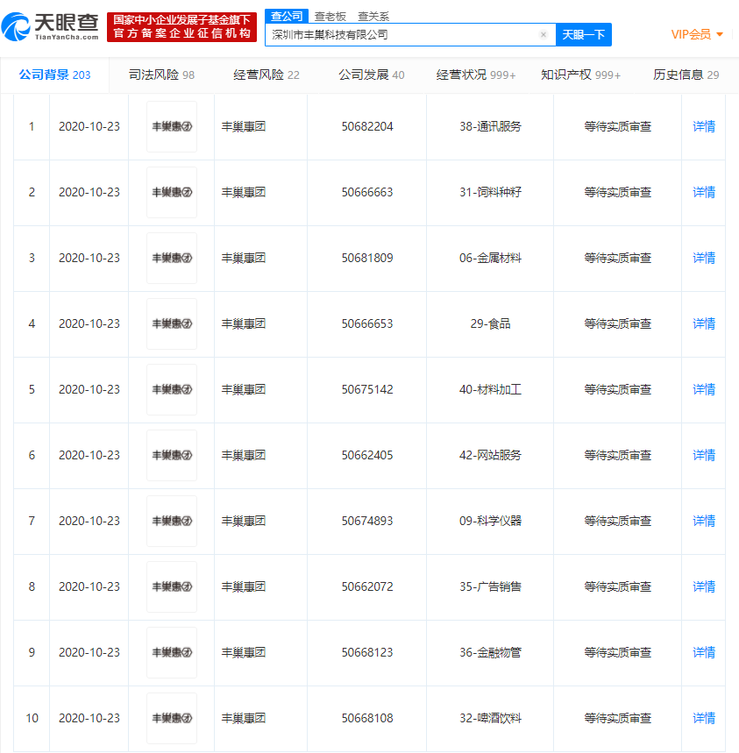Image resolution: width=739 pixels, height=753 pixels.
Task: Open the VIP会员 dropdown menu
Action: (697, 34)
